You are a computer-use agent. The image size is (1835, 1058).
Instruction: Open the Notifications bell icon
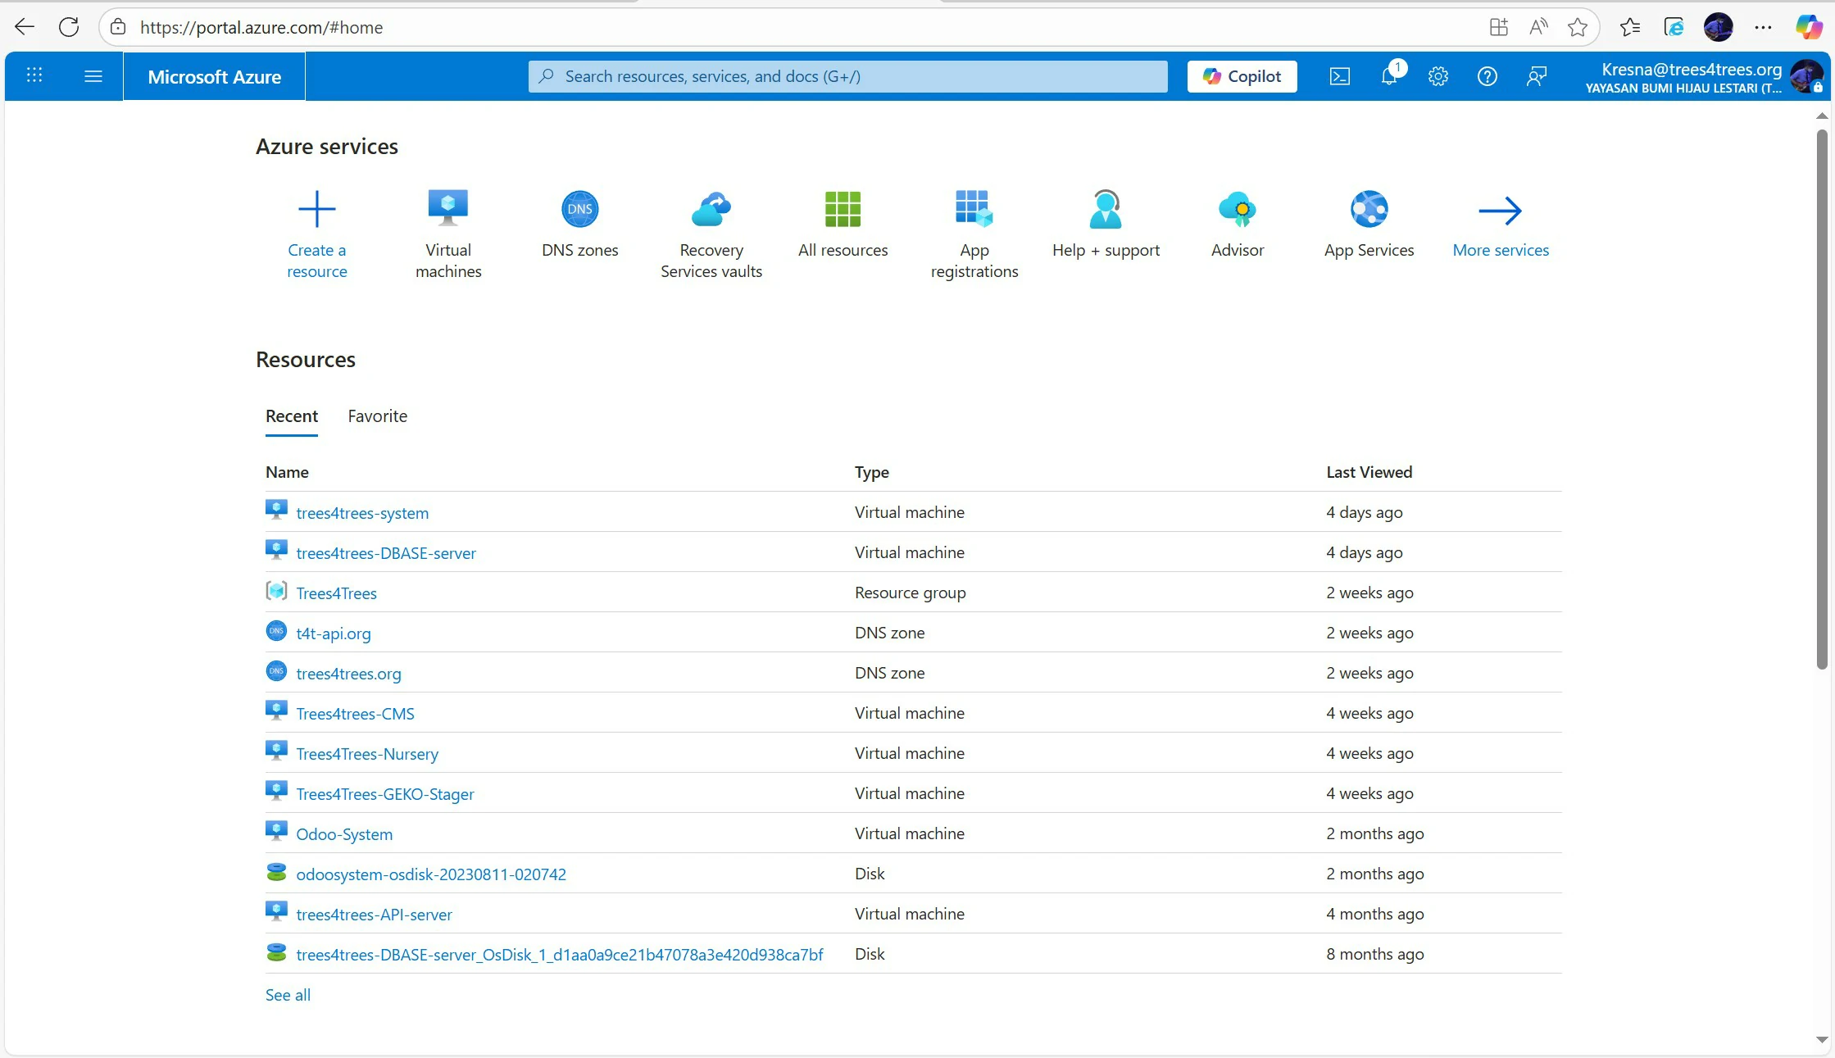click(x=1389, y=76)
